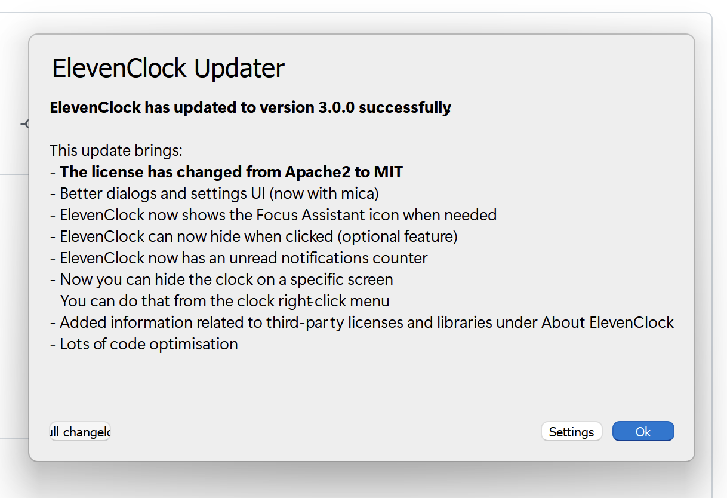Click the window visible behind the dialog
This screenshot has height=498, width=727.
click(x=12, y=239)
